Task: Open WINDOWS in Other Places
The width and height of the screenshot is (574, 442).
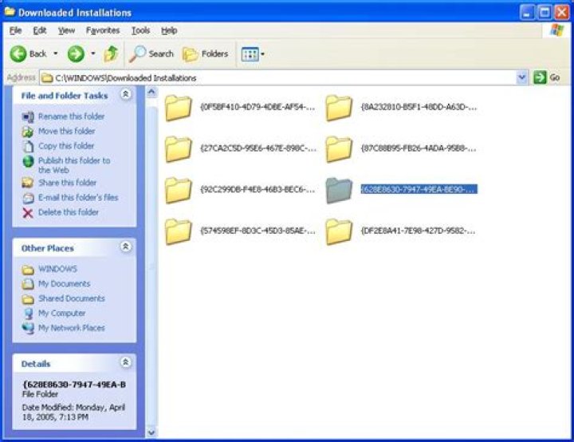Action: click(58, 269)
